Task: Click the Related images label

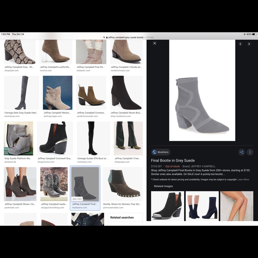Action: tap(163, 186)
